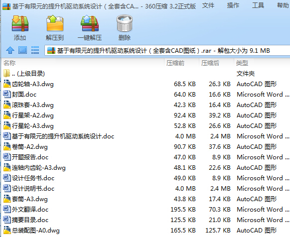Select file name 连轴内齿轮-A3.dwg
Image resolution: width=290 pixels, height=237 pixels.
tap(39, 168)
